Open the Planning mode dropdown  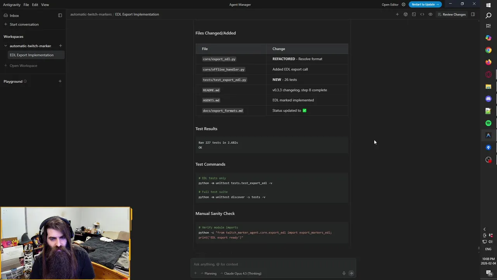pyautogui.click(x=209, y=273)
